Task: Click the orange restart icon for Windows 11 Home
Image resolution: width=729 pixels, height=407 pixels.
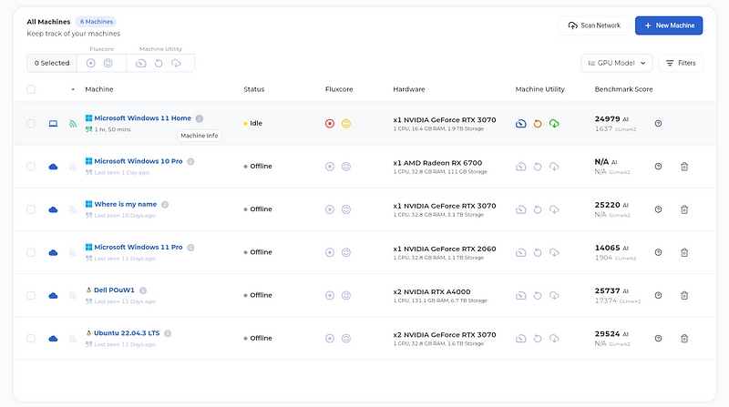Action: point(538,124)
